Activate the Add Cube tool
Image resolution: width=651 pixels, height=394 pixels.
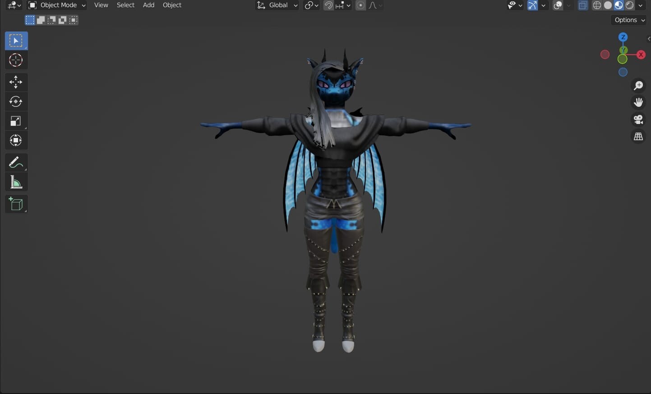click(x=16, y=204)
